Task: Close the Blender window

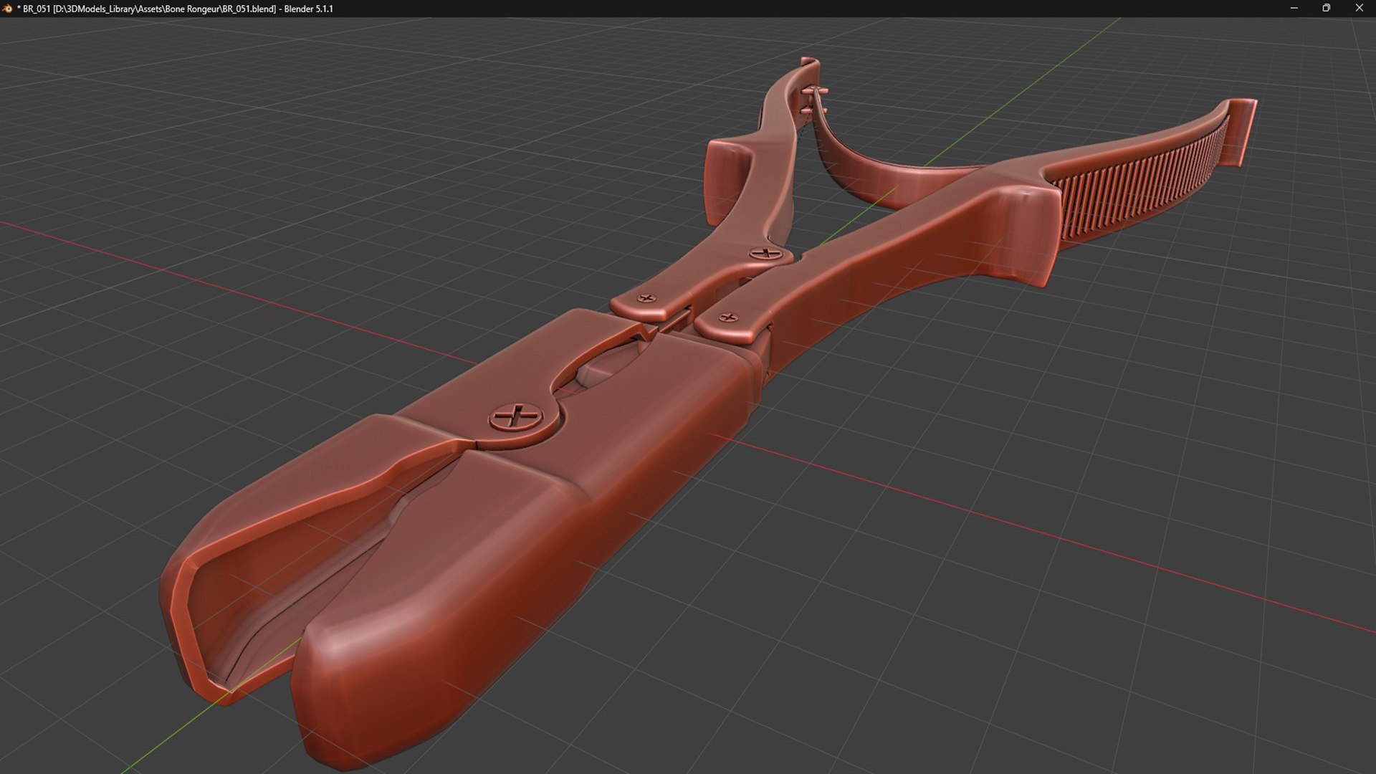Action: 1359,9
